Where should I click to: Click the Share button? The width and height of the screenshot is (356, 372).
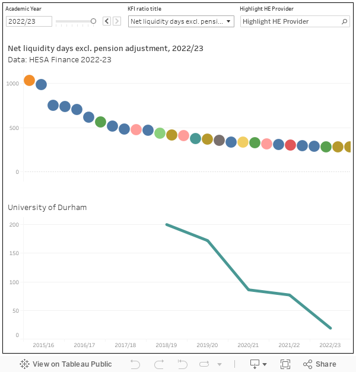pos(319,364)
